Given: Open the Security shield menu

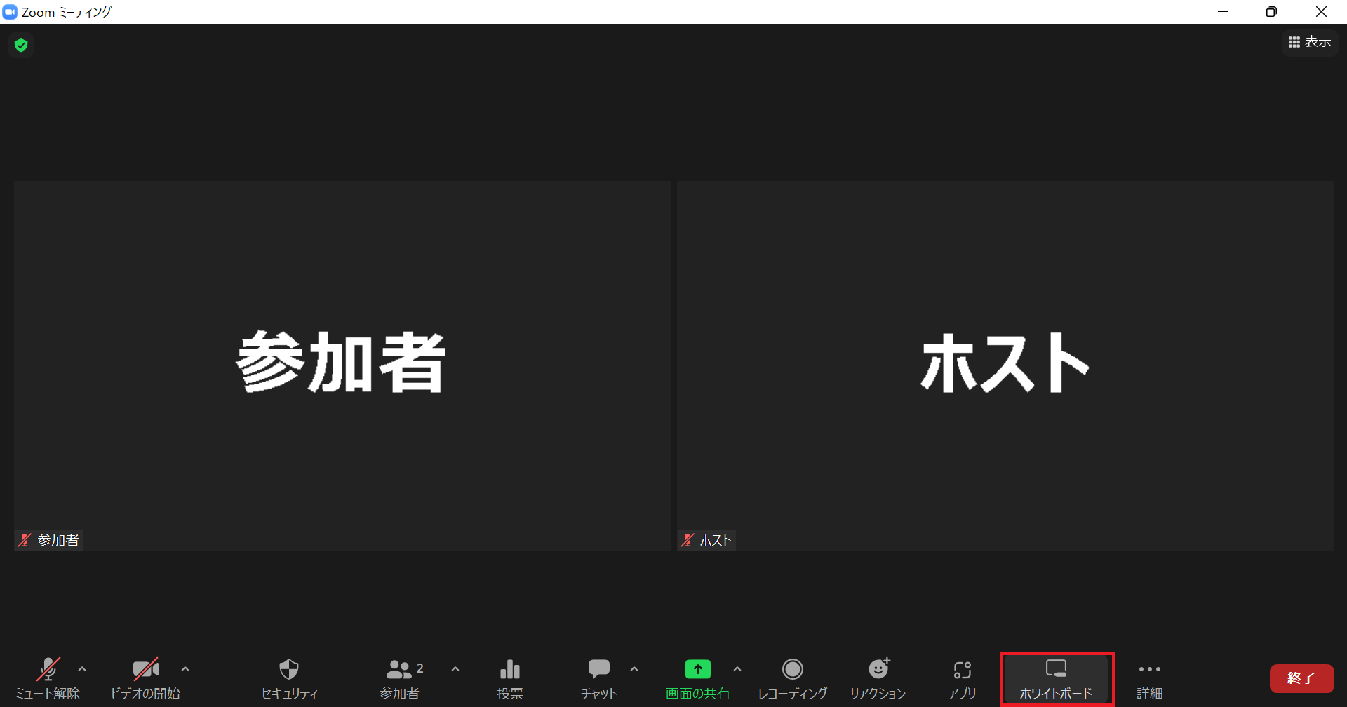Looking at the screenshot, I should point(289,678).
